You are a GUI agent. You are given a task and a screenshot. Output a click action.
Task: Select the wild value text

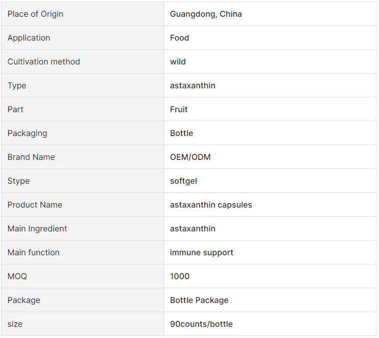[x=178, y=61]
